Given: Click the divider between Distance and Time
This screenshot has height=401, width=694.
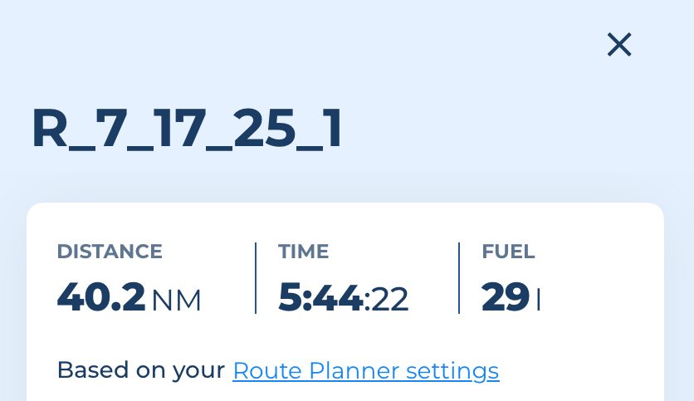Looking at the screenshot, I should (256, 278).
